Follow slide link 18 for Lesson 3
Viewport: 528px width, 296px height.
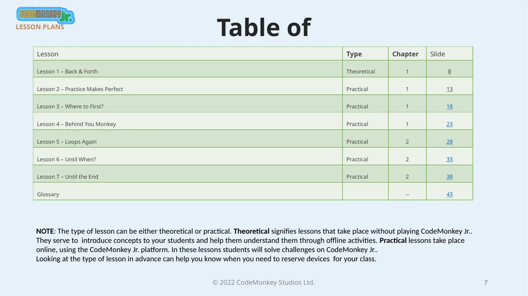tap(449, 107)
